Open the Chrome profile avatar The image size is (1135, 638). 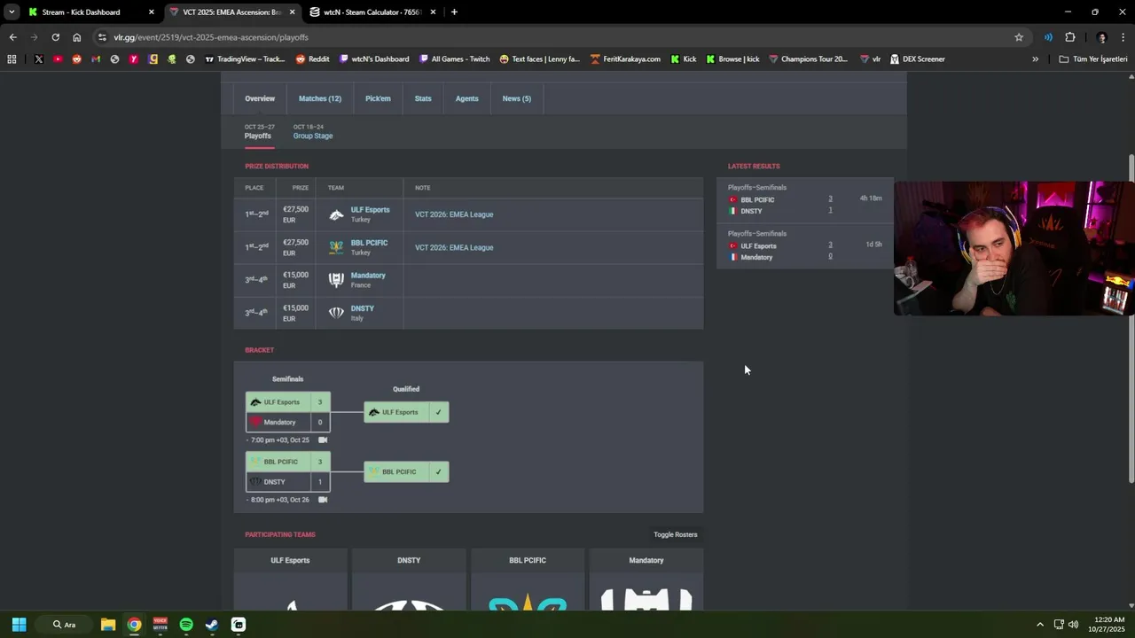pyautogui.click(x=1102, y=37)
